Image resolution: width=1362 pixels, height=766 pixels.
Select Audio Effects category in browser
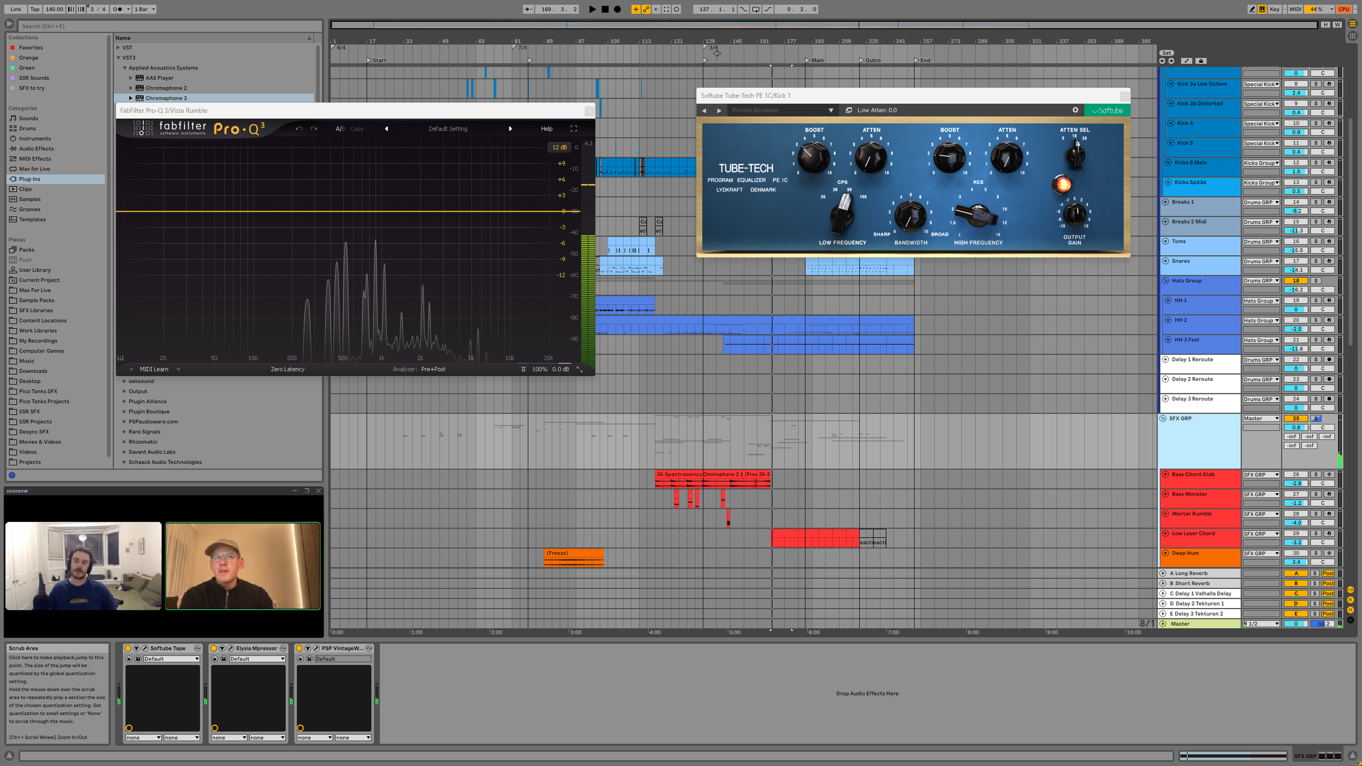[36, 149]
